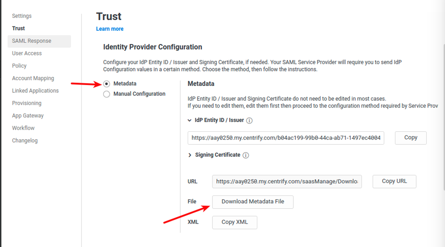Open the Policy section

[19, 65]
